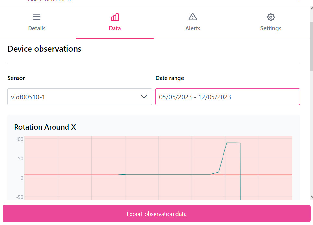Click the Details list icon

[x=37, y=17]
